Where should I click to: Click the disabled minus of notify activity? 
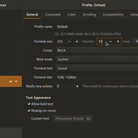[70, 86]
